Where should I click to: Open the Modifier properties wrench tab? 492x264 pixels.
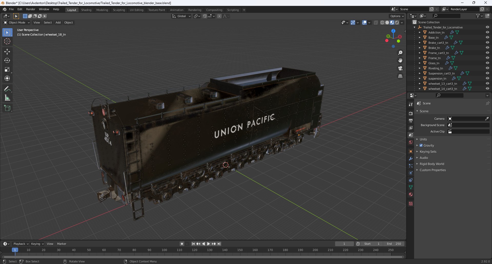411,159
